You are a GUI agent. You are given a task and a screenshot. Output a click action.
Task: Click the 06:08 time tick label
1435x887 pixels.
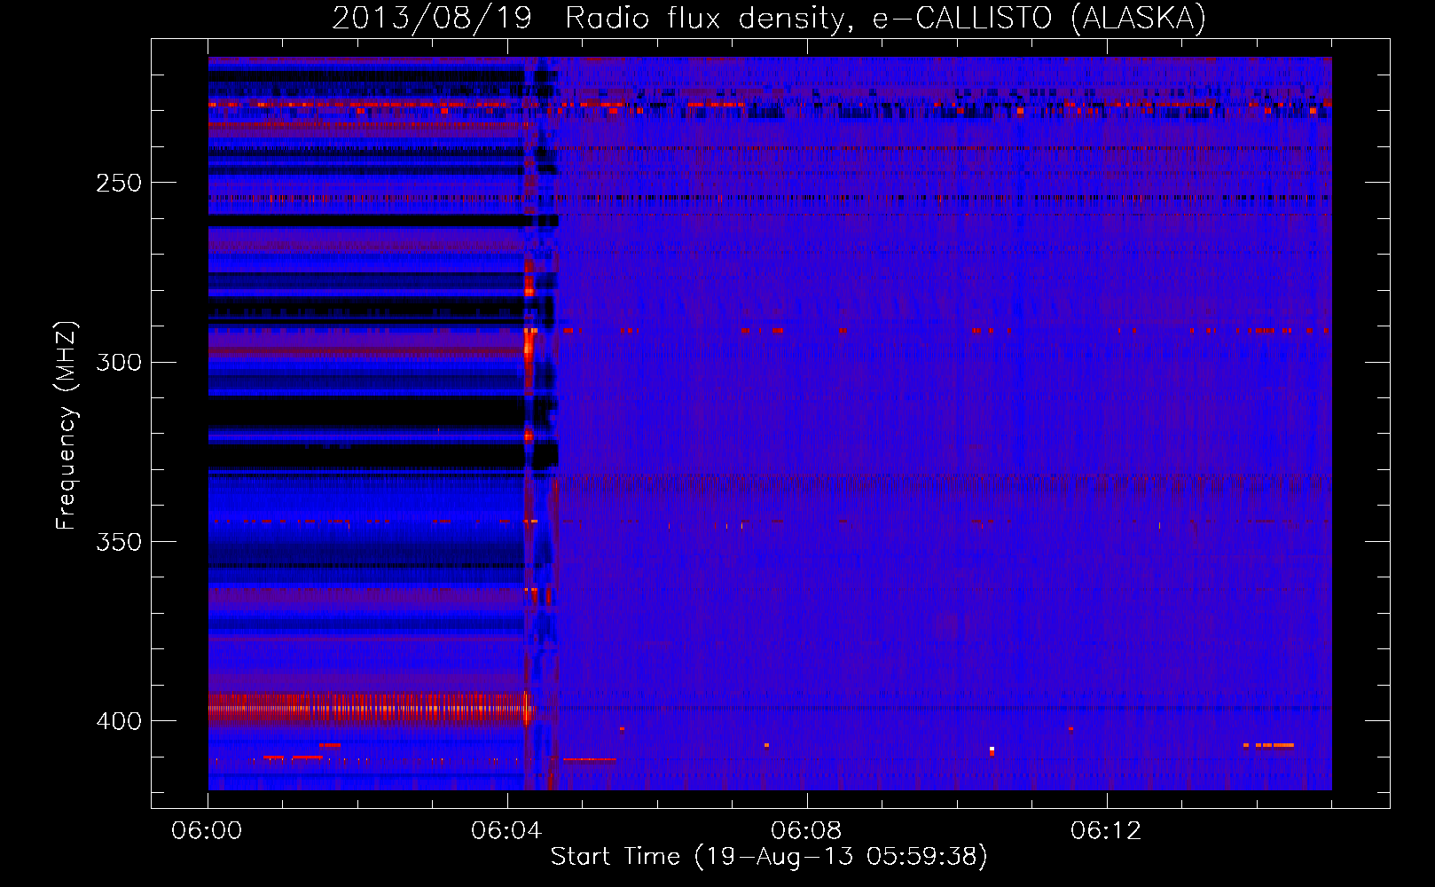click(x=807, y=831)
